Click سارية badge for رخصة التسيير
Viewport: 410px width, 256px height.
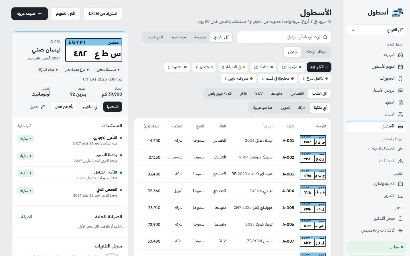click(26, 156)
